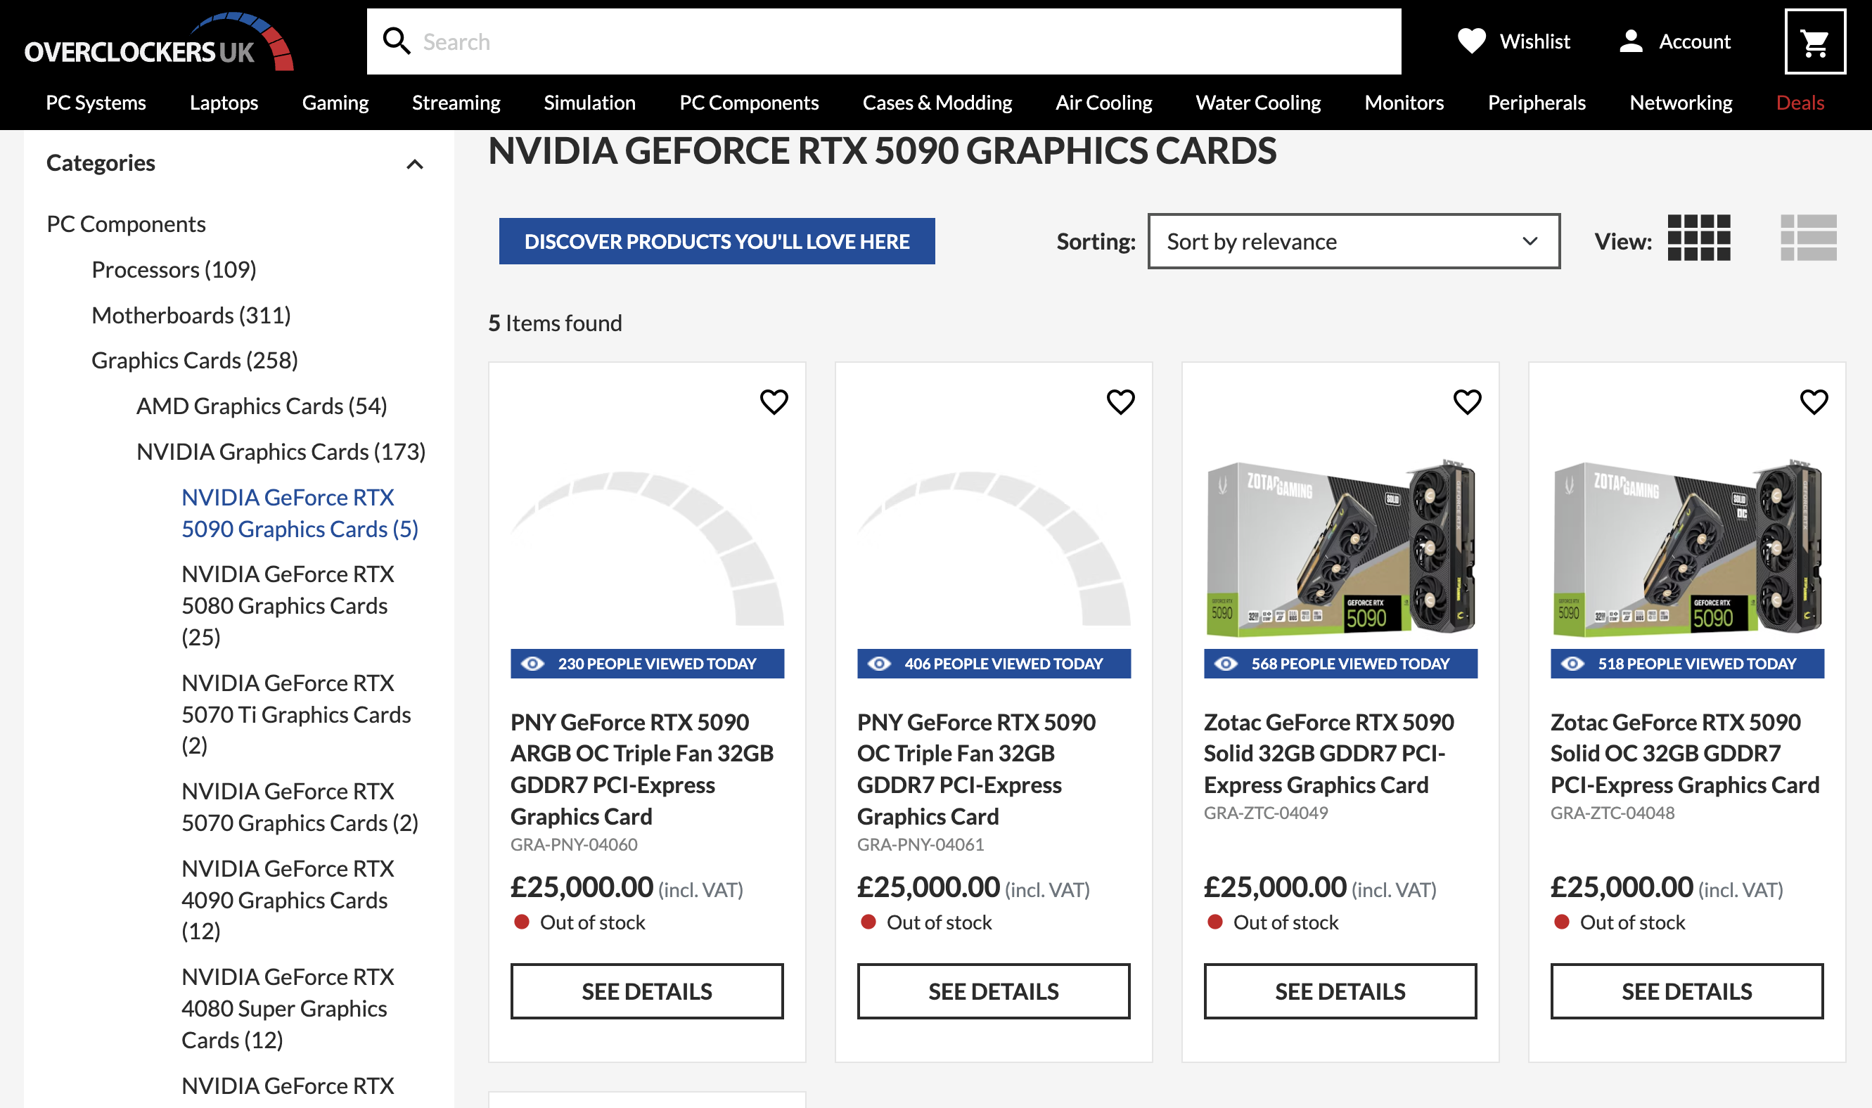Click SKU text GRA-ZTC-04049
Image resolution: width=1872 pixels, height=1108 pixels.
coord(1266,813)
